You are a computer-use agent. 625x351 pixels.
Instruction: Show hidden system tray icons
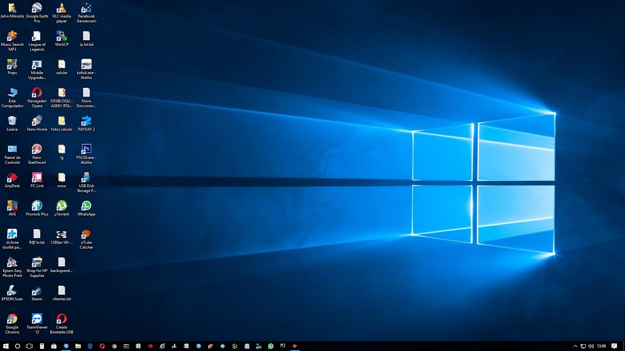(575, 346)
